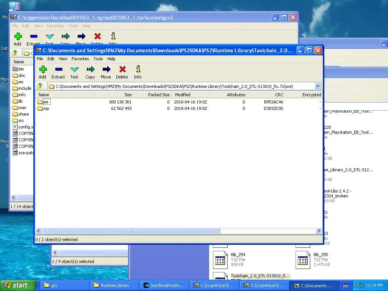Select sce-patch file in gcc window
Screen dimensions: 388x291
coord(23,153)
